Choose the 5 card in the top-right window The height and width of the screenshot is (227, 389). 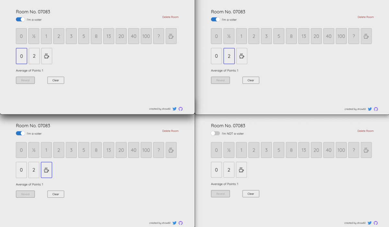pyautogui.click(x=279, y=36)
